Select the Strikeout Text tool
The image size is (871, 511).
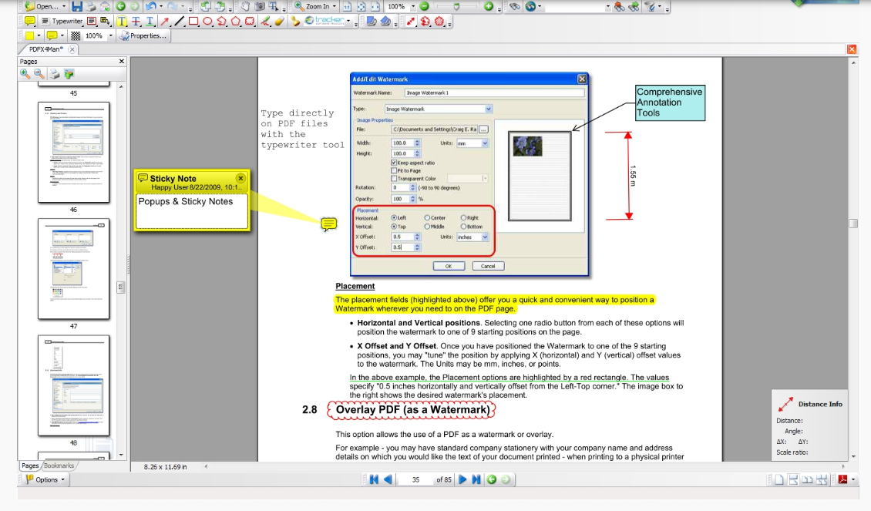coord(136,21)
